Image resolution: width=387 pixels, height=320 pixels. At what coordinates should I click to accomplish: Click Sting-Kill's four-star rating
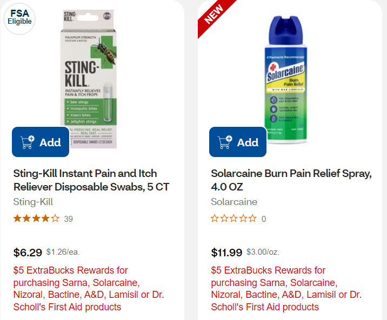point(36,219)
